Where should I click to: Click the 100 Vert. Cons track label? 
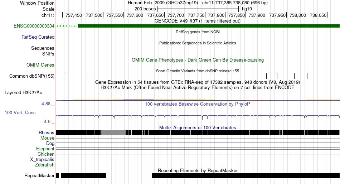point(20,113)
